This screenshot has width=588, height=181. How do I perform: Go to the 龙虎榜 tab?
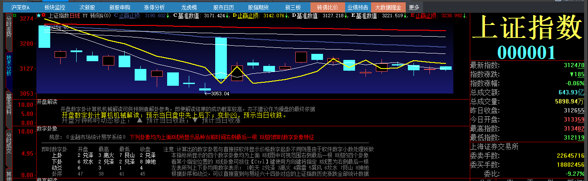click(189, 7)
